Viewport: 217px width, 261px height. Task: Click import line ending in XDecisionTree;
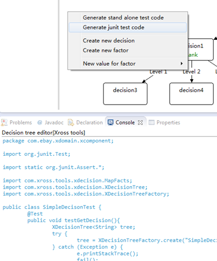(x=75, y=187)
